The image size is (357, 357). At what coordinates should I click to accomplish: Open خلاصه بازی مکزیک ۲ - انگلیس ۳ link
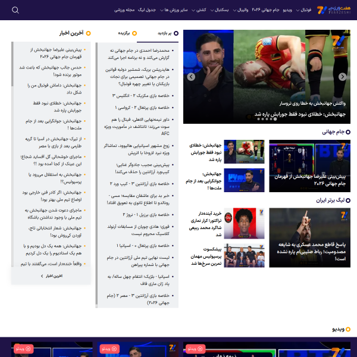140,96
